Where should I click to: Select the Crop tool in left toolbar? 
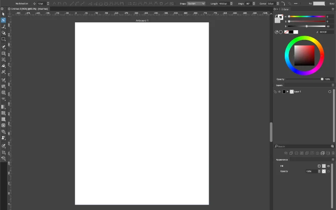tap(3, 152)
